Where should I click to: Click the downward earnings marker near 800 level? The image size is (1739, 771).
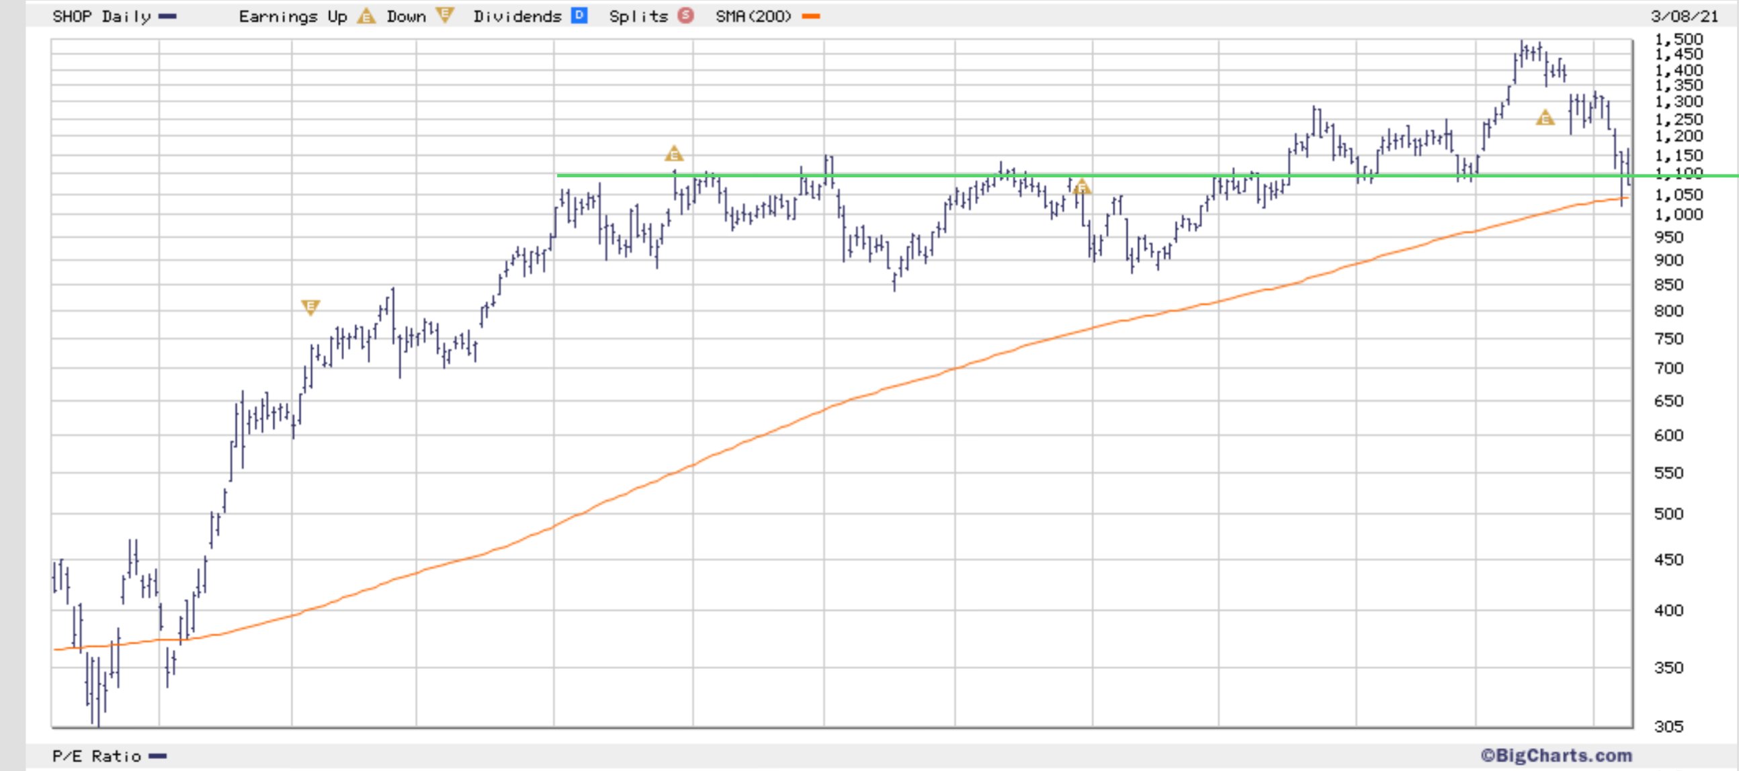point(310,308)
